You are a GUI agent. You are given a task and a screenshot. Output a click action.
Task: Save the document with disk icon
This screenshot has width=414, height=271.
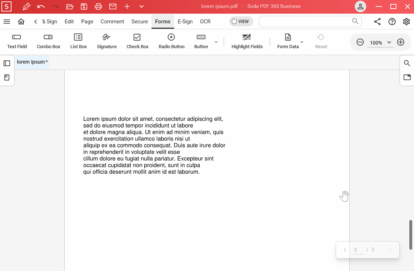[84, 6]
